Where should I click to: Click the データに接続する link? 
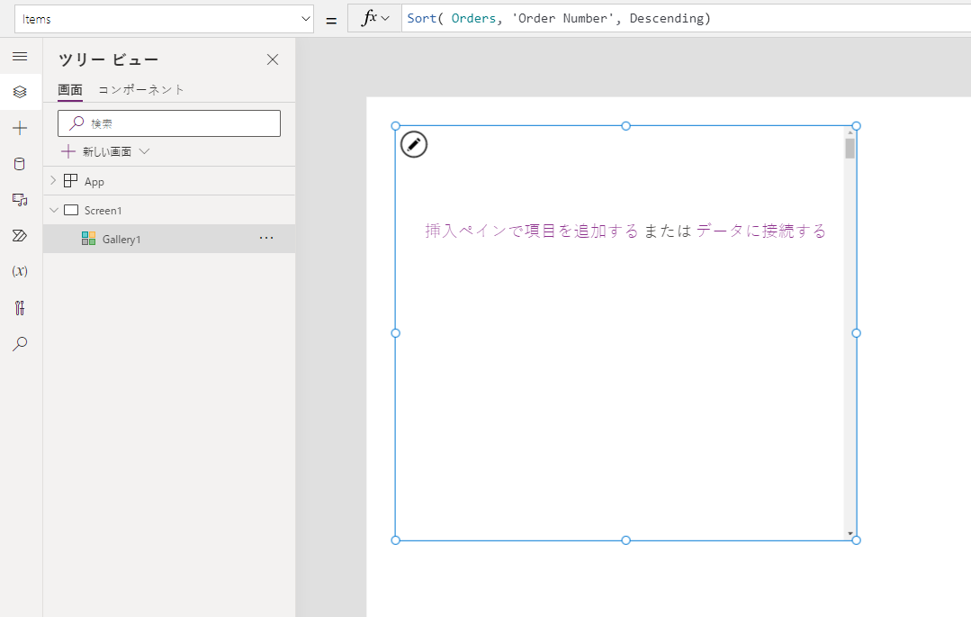click(x=760, y=231)
